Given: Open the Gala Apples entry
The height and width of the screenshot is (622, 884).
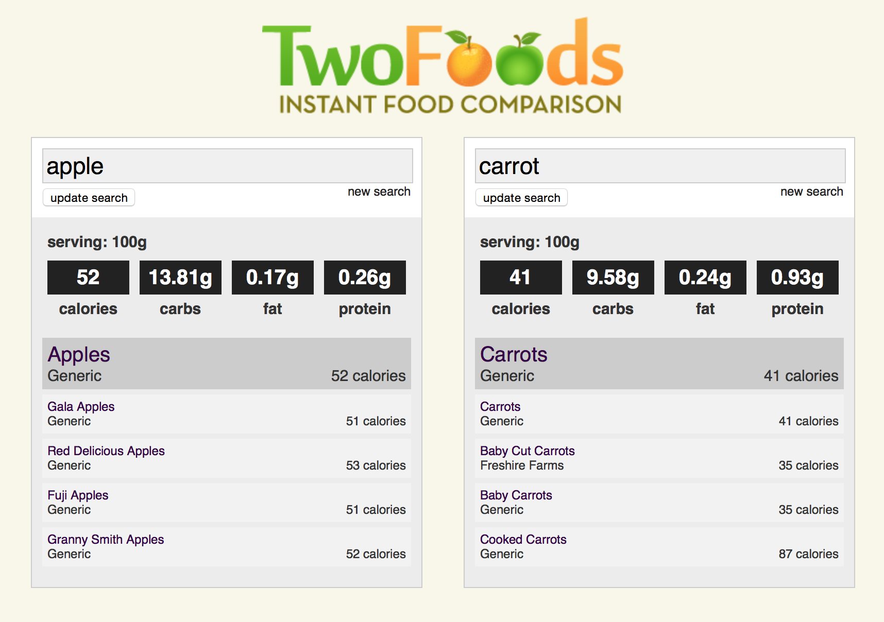Looking at the screenshot, I should 81,406.
